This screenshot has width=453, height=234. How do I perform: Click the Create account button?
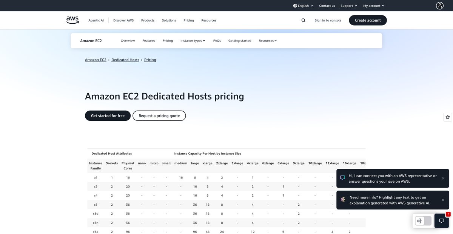coord(368,20)
